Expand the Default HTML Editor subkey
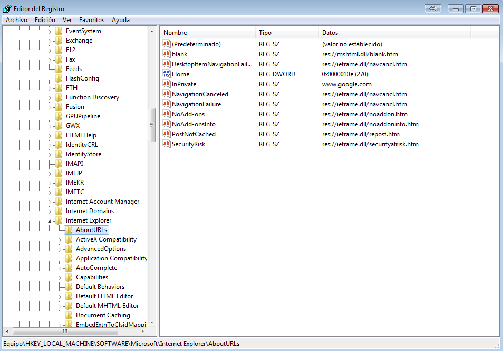This screenshot has width=503, height=351. (60, 297)
